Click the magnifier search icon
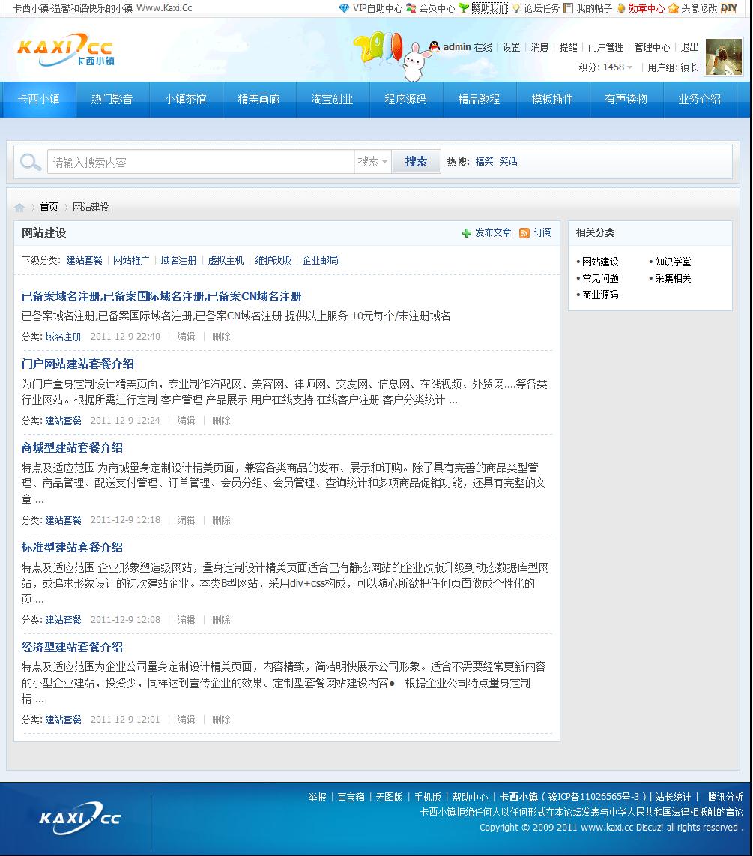Image resolution: width=753 pixels, height=856 pixels. 31,162
